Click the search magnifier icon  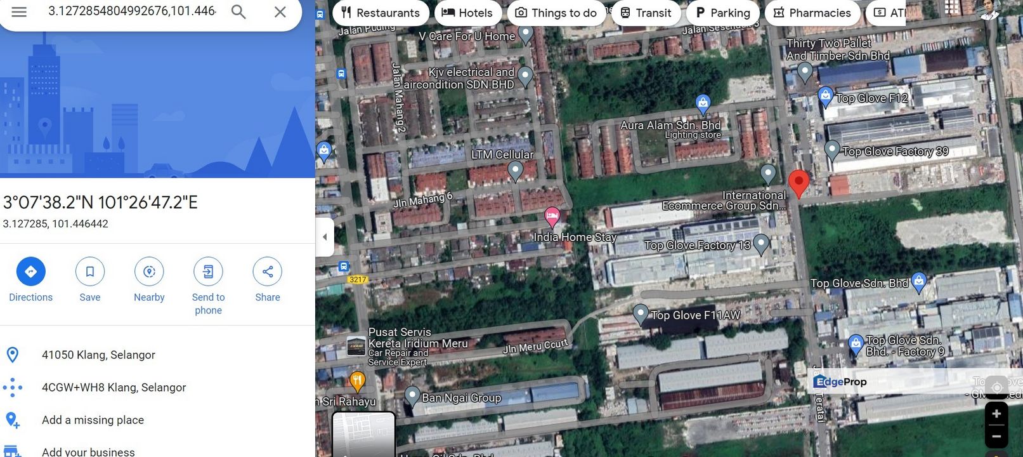click(238, 11)
